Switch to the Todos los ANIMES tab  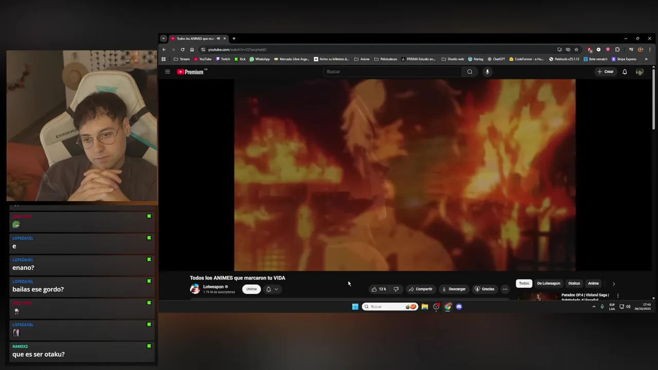point(195,39)
